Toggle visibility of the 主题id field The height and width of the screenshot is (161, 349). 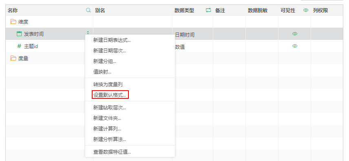(x=295, y=46)
